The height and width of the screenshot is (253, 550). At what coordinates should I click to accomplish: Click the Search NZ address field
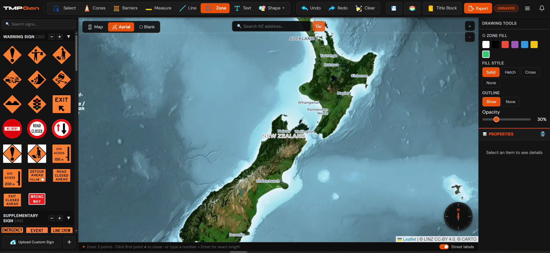271,26
